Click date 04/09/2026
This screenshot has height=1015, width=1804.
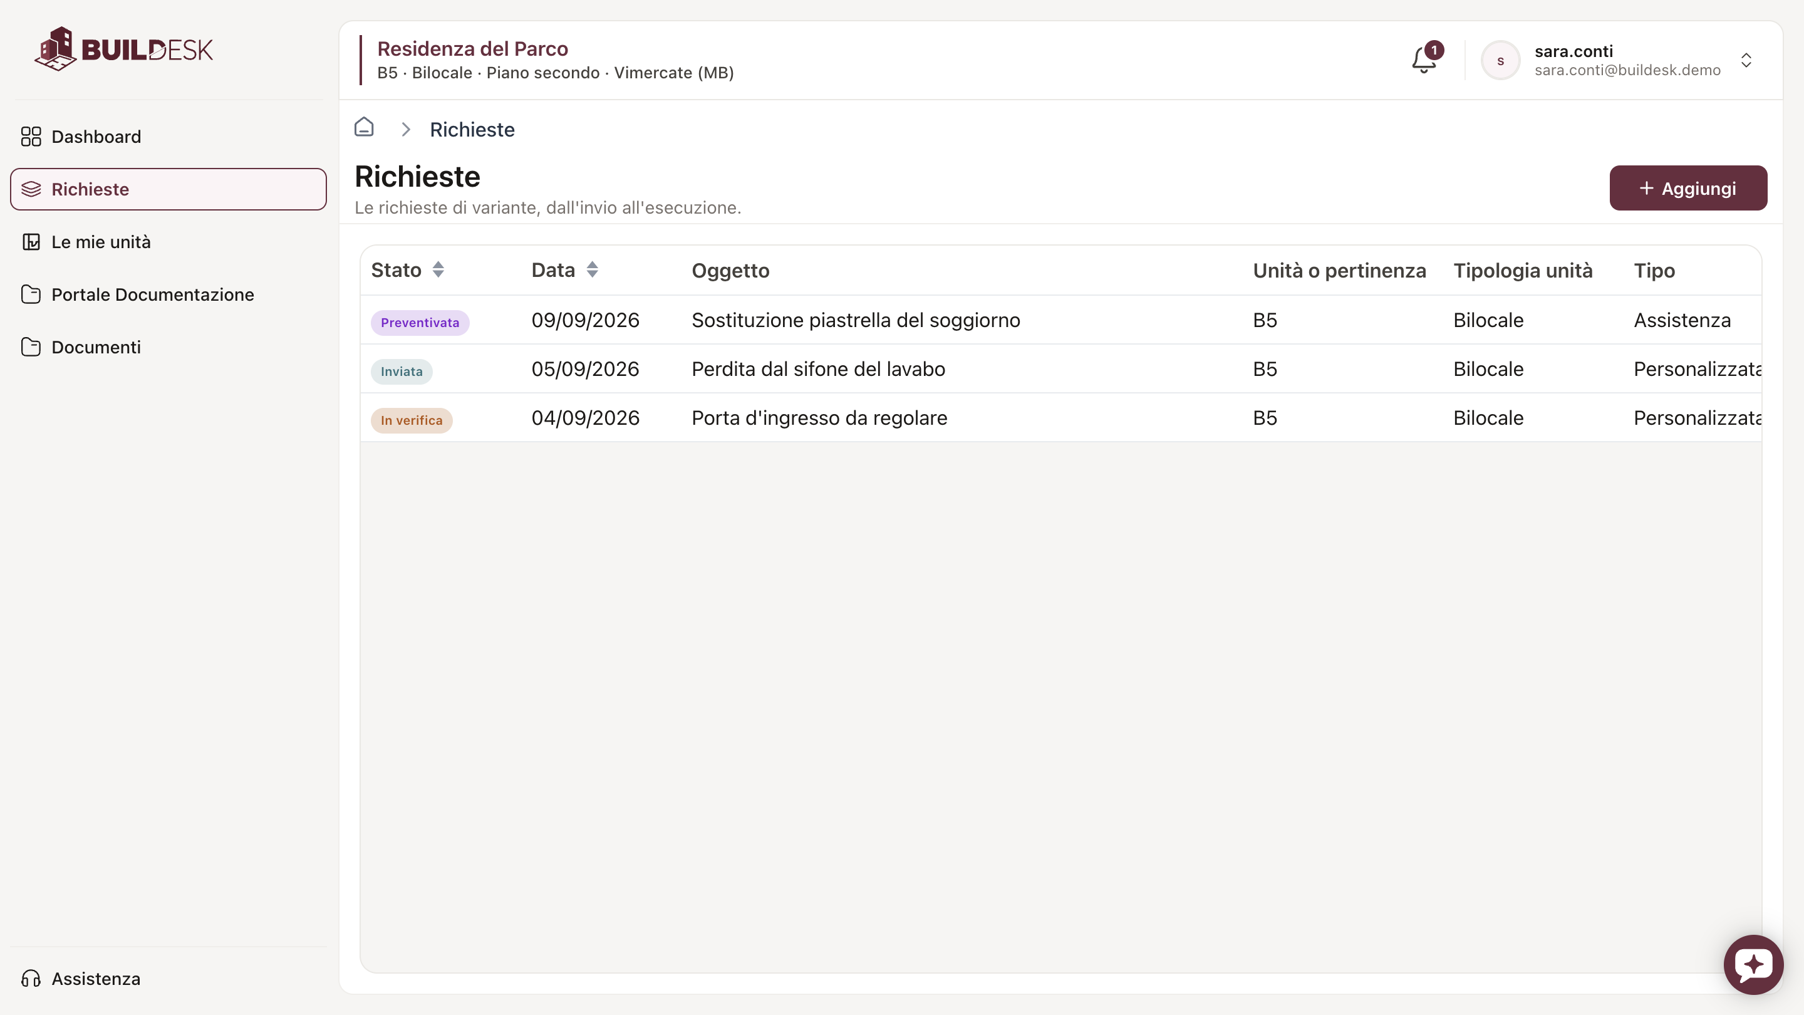(585, 418)
